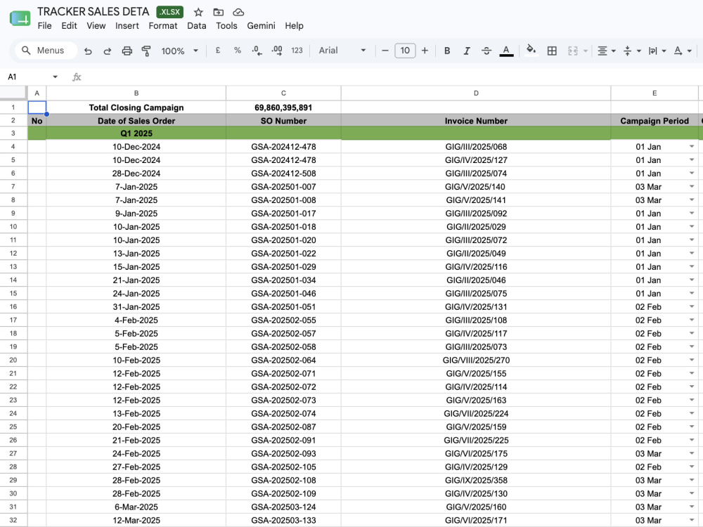This screenshot has width=703, height=527.
Task: Open the Data menu
Action: pyautogui.click(x=196, y=26)
